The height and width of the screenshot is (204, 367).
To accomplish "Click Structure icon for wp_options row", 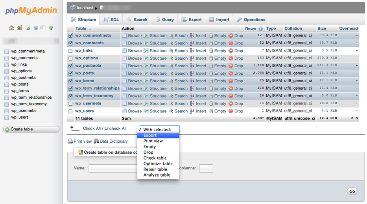I will point(146,58).
